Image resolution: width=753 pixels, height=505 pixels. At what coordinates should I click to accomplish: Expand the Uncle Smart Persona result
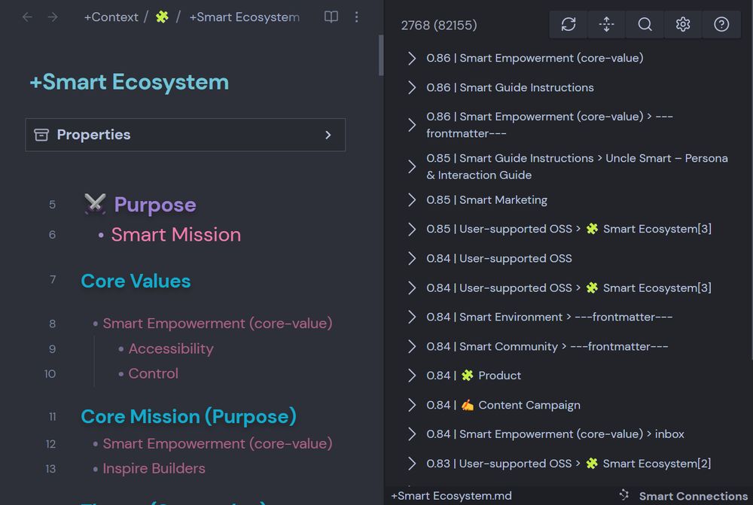[412, 166]
